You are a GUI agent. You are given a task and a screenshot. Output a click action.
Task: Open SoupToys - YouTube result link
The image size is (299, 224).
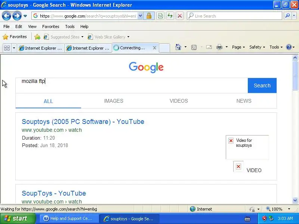click(54, 193)
